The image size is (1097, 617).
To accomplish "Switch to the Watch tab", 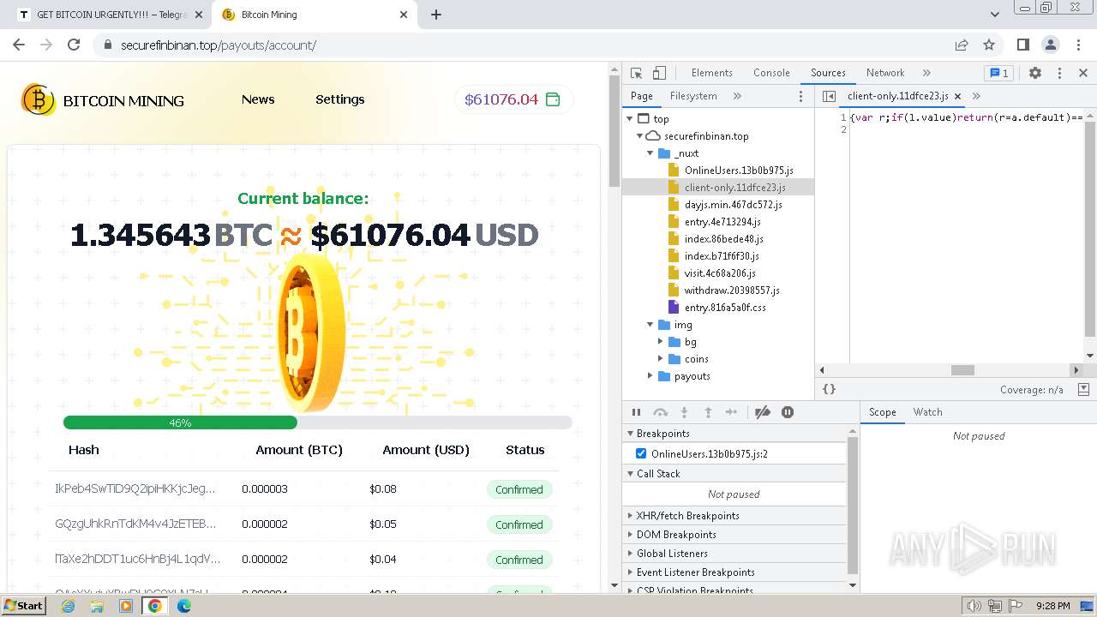I will coord(927,412).
